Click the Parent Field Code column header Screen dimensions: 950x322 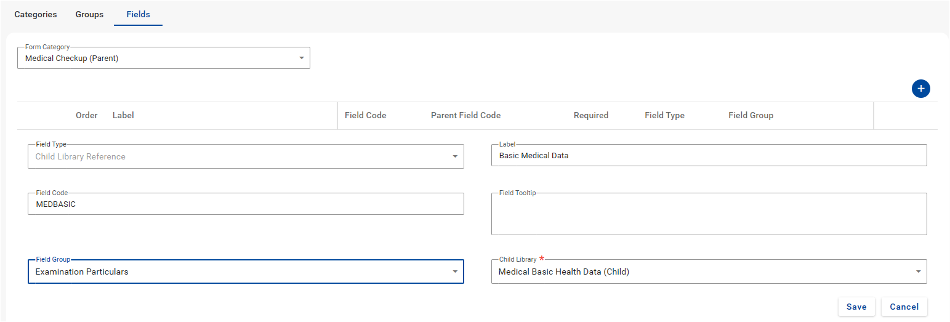coord(465,115)
